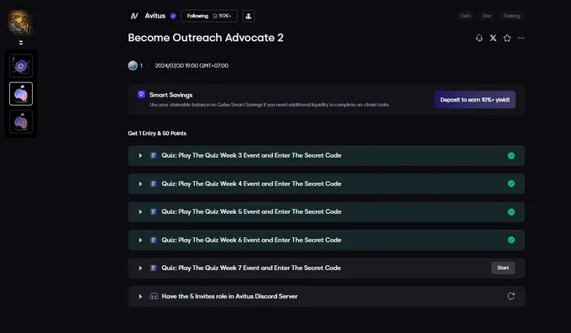Collapse sidebar with the double chevron
The height and width of the screenshot is (333, 571).
(x=21, y=43)
